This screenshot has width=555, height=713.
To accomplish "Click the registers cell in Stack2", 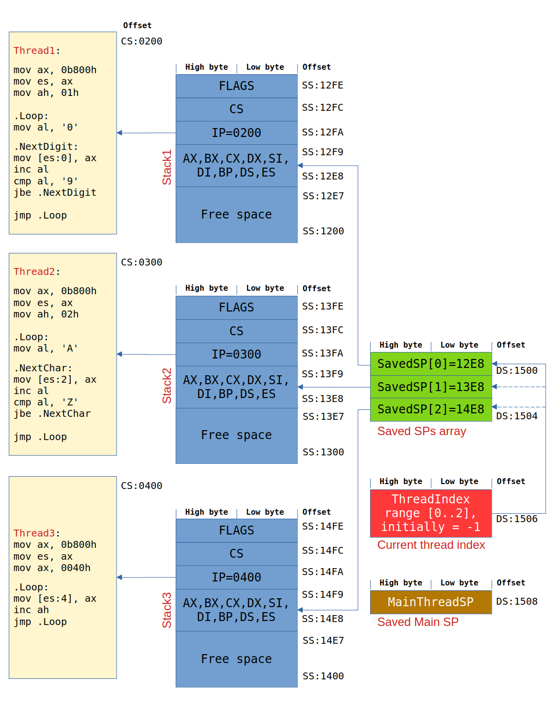I will coord(237,387).
